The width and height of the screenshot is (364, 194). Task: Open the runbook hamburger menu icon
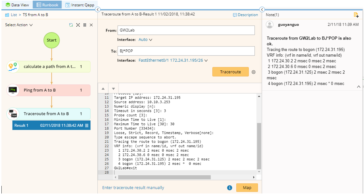pyautogui.click(x=85, y=25)
